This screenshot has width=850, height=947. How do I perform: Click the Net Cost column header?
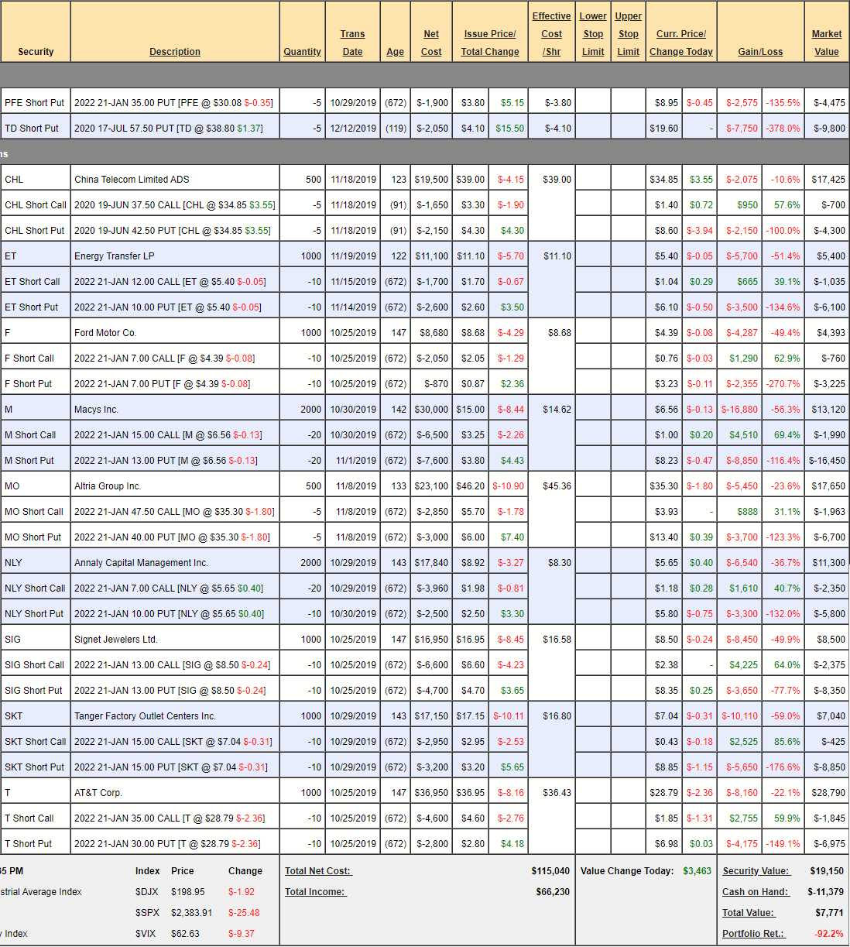[x=431, y=43]
